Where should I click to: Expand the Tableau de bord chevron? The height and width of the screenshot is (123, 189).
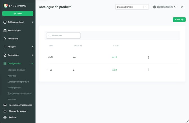pos(32,22)
